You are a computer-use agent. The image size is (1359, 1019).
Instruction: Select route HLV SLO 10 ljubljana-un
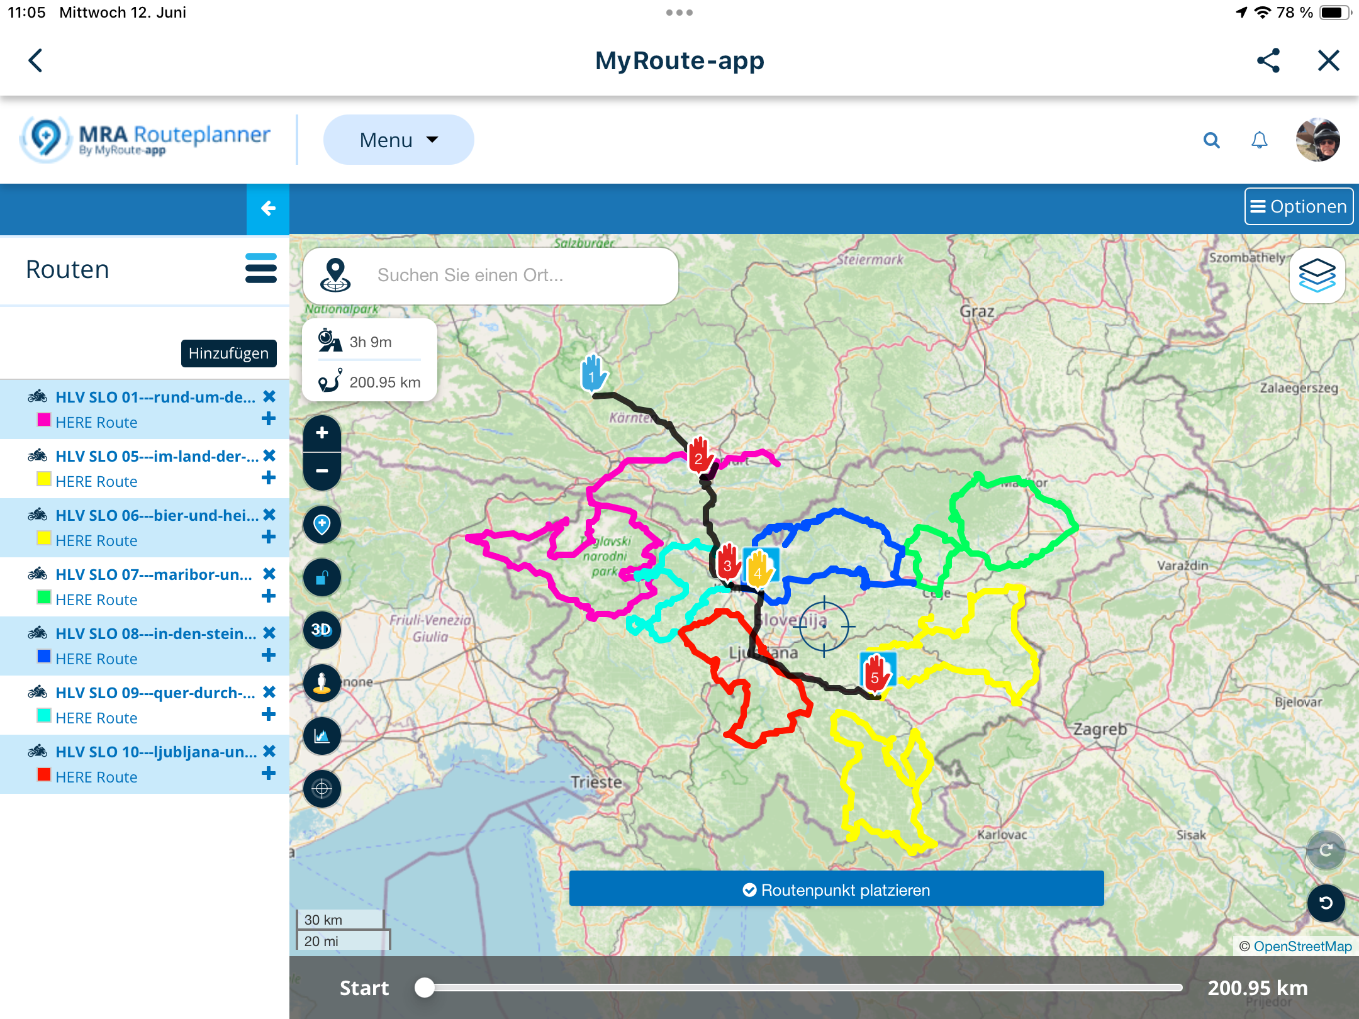coord(156,752)
